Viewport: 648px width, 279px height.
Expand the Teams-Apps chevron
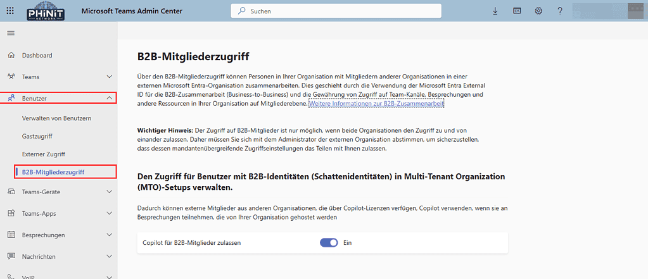[109, 214]
